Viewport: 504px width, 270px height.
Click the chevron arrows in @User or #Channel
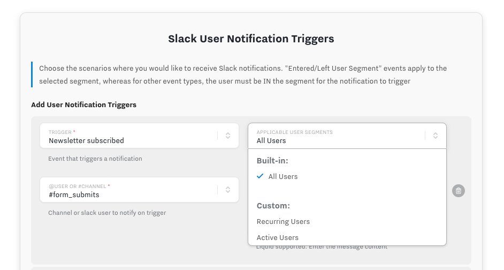(228, 190)
